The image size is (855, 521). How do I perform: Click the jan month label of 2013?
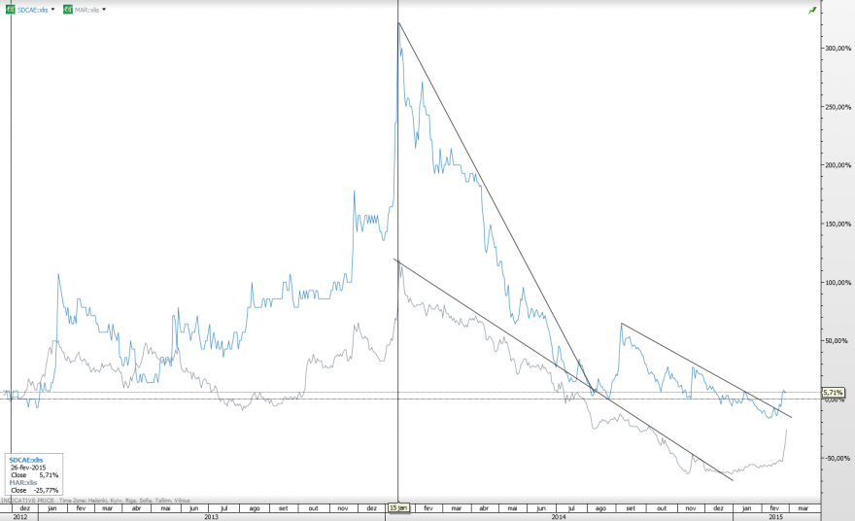point(52,508)
